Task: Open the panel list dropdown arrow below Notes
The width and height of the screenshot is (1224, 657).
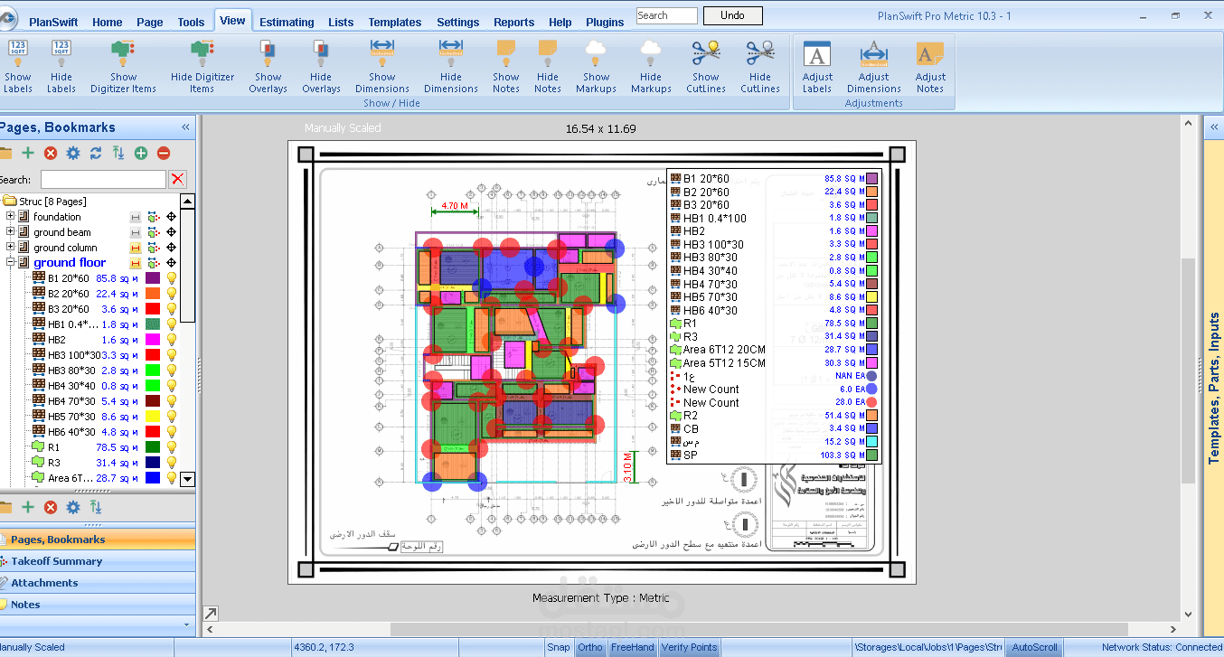Action: point(187,624)
